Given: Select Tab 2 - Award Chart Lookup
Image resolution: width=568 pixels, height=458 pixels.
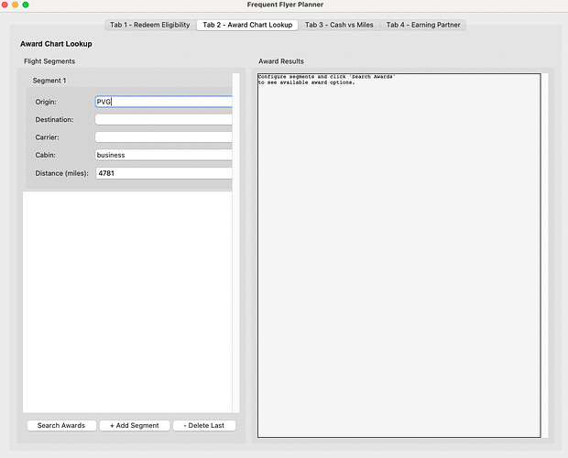Looking at the screenshot, I should tap(247, 25).
